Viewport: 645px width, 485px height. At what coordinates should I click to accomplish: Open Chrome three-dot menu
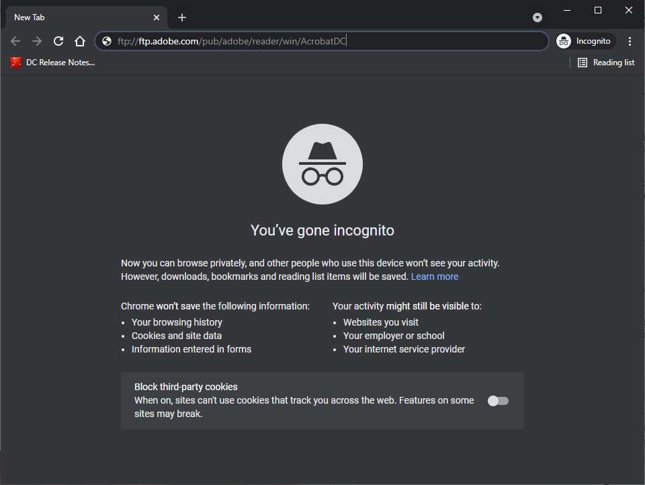click(x=630, y=41)
